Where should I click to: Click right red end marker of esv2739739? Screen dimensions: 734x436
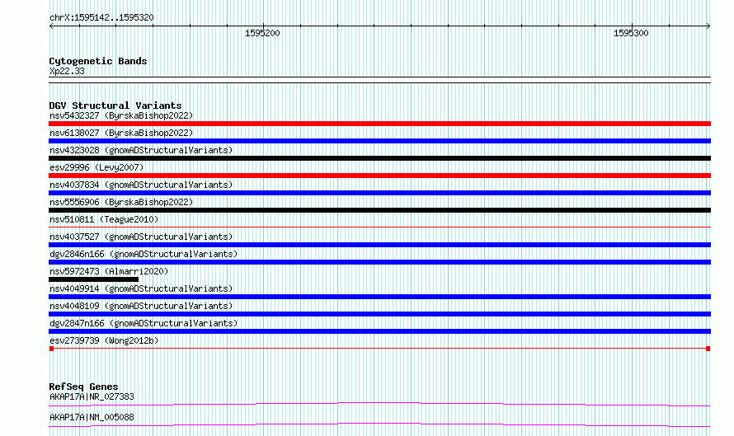click(x=708, y=349)
